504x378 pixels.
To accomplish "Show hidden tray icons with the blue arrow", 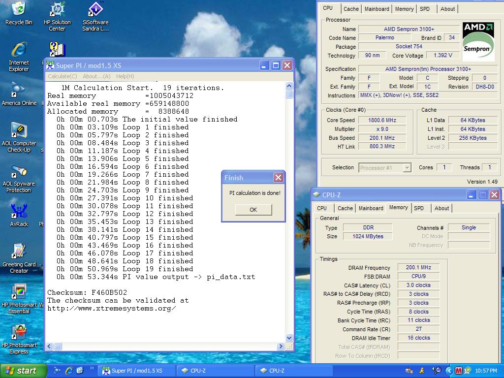I will (449, 371).
